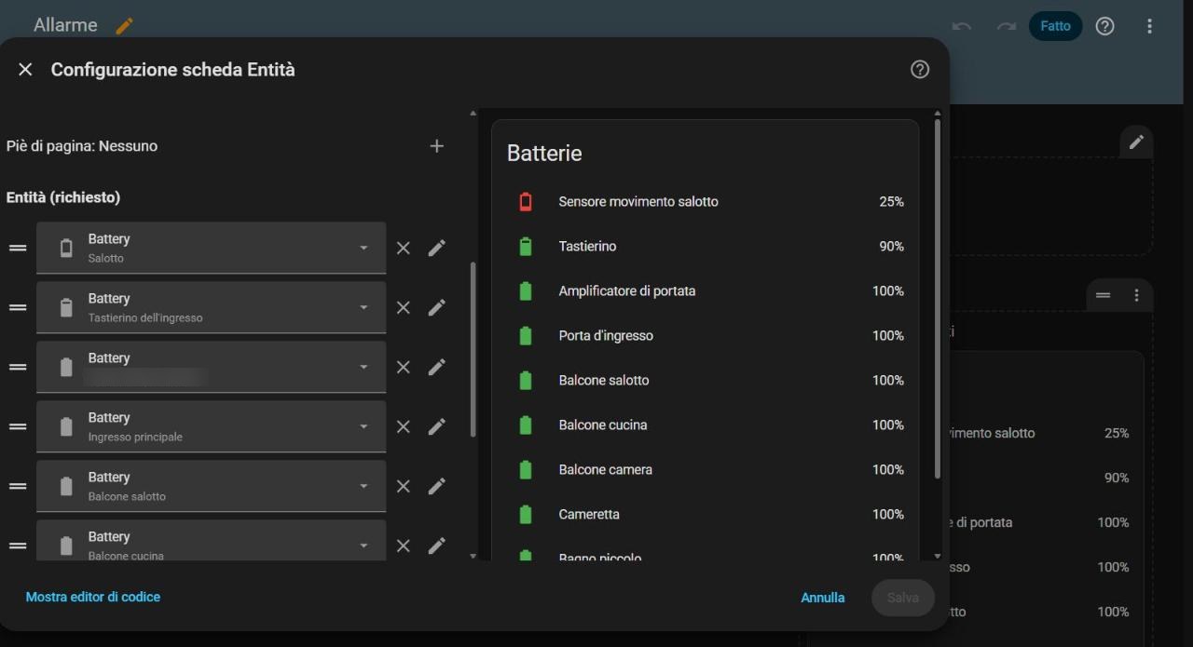Grab the Salotto entity reorder handle
Screen dimensions: 1193x647
(18, 248)
